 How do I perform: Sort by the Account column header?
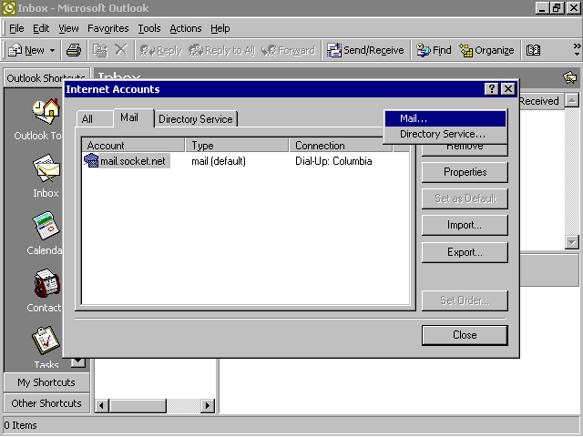point(133,145)
